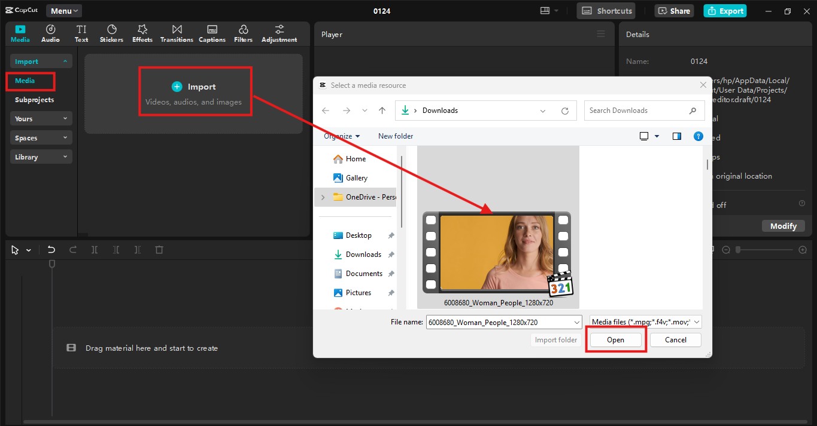Click the Redo icon in timeline toolbar

tap(73, 250)
